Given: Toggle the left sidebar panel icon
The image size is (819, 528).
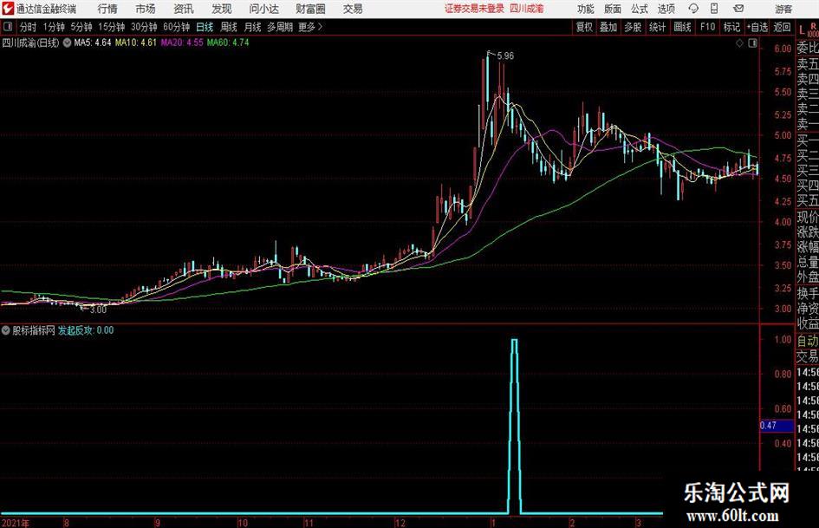Looking at the screenshot, I should 7,27.
